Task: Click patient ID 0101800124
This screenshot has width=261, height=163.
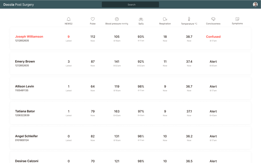Action: coord(22,140)
